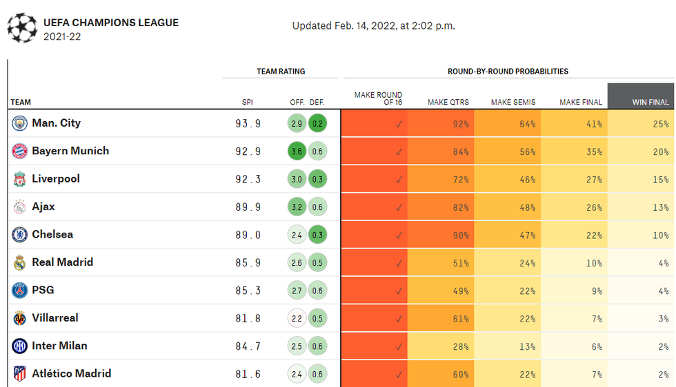Screen dimensions: 676x387
Task: Sort by MAKE QTRS column header
Action: (448, 103)
